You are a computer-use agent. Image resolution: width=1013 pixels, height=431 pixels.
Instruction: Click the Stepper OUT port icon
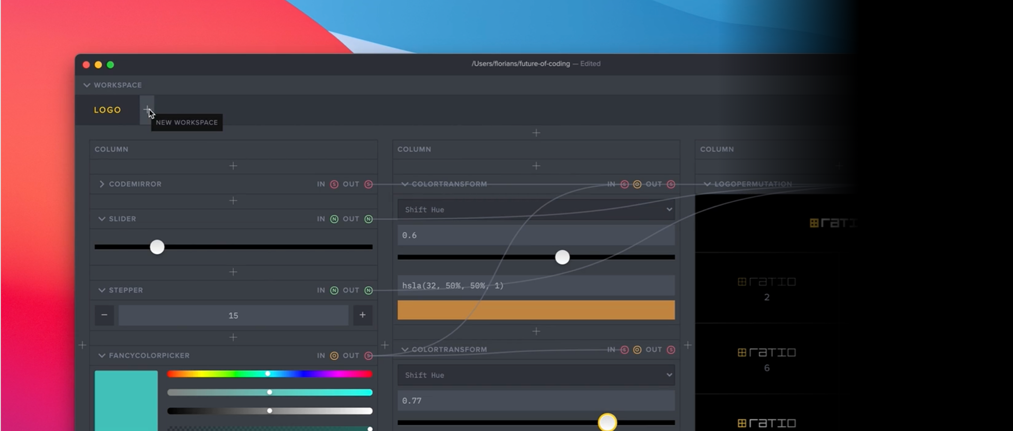[x=369, y=290]
